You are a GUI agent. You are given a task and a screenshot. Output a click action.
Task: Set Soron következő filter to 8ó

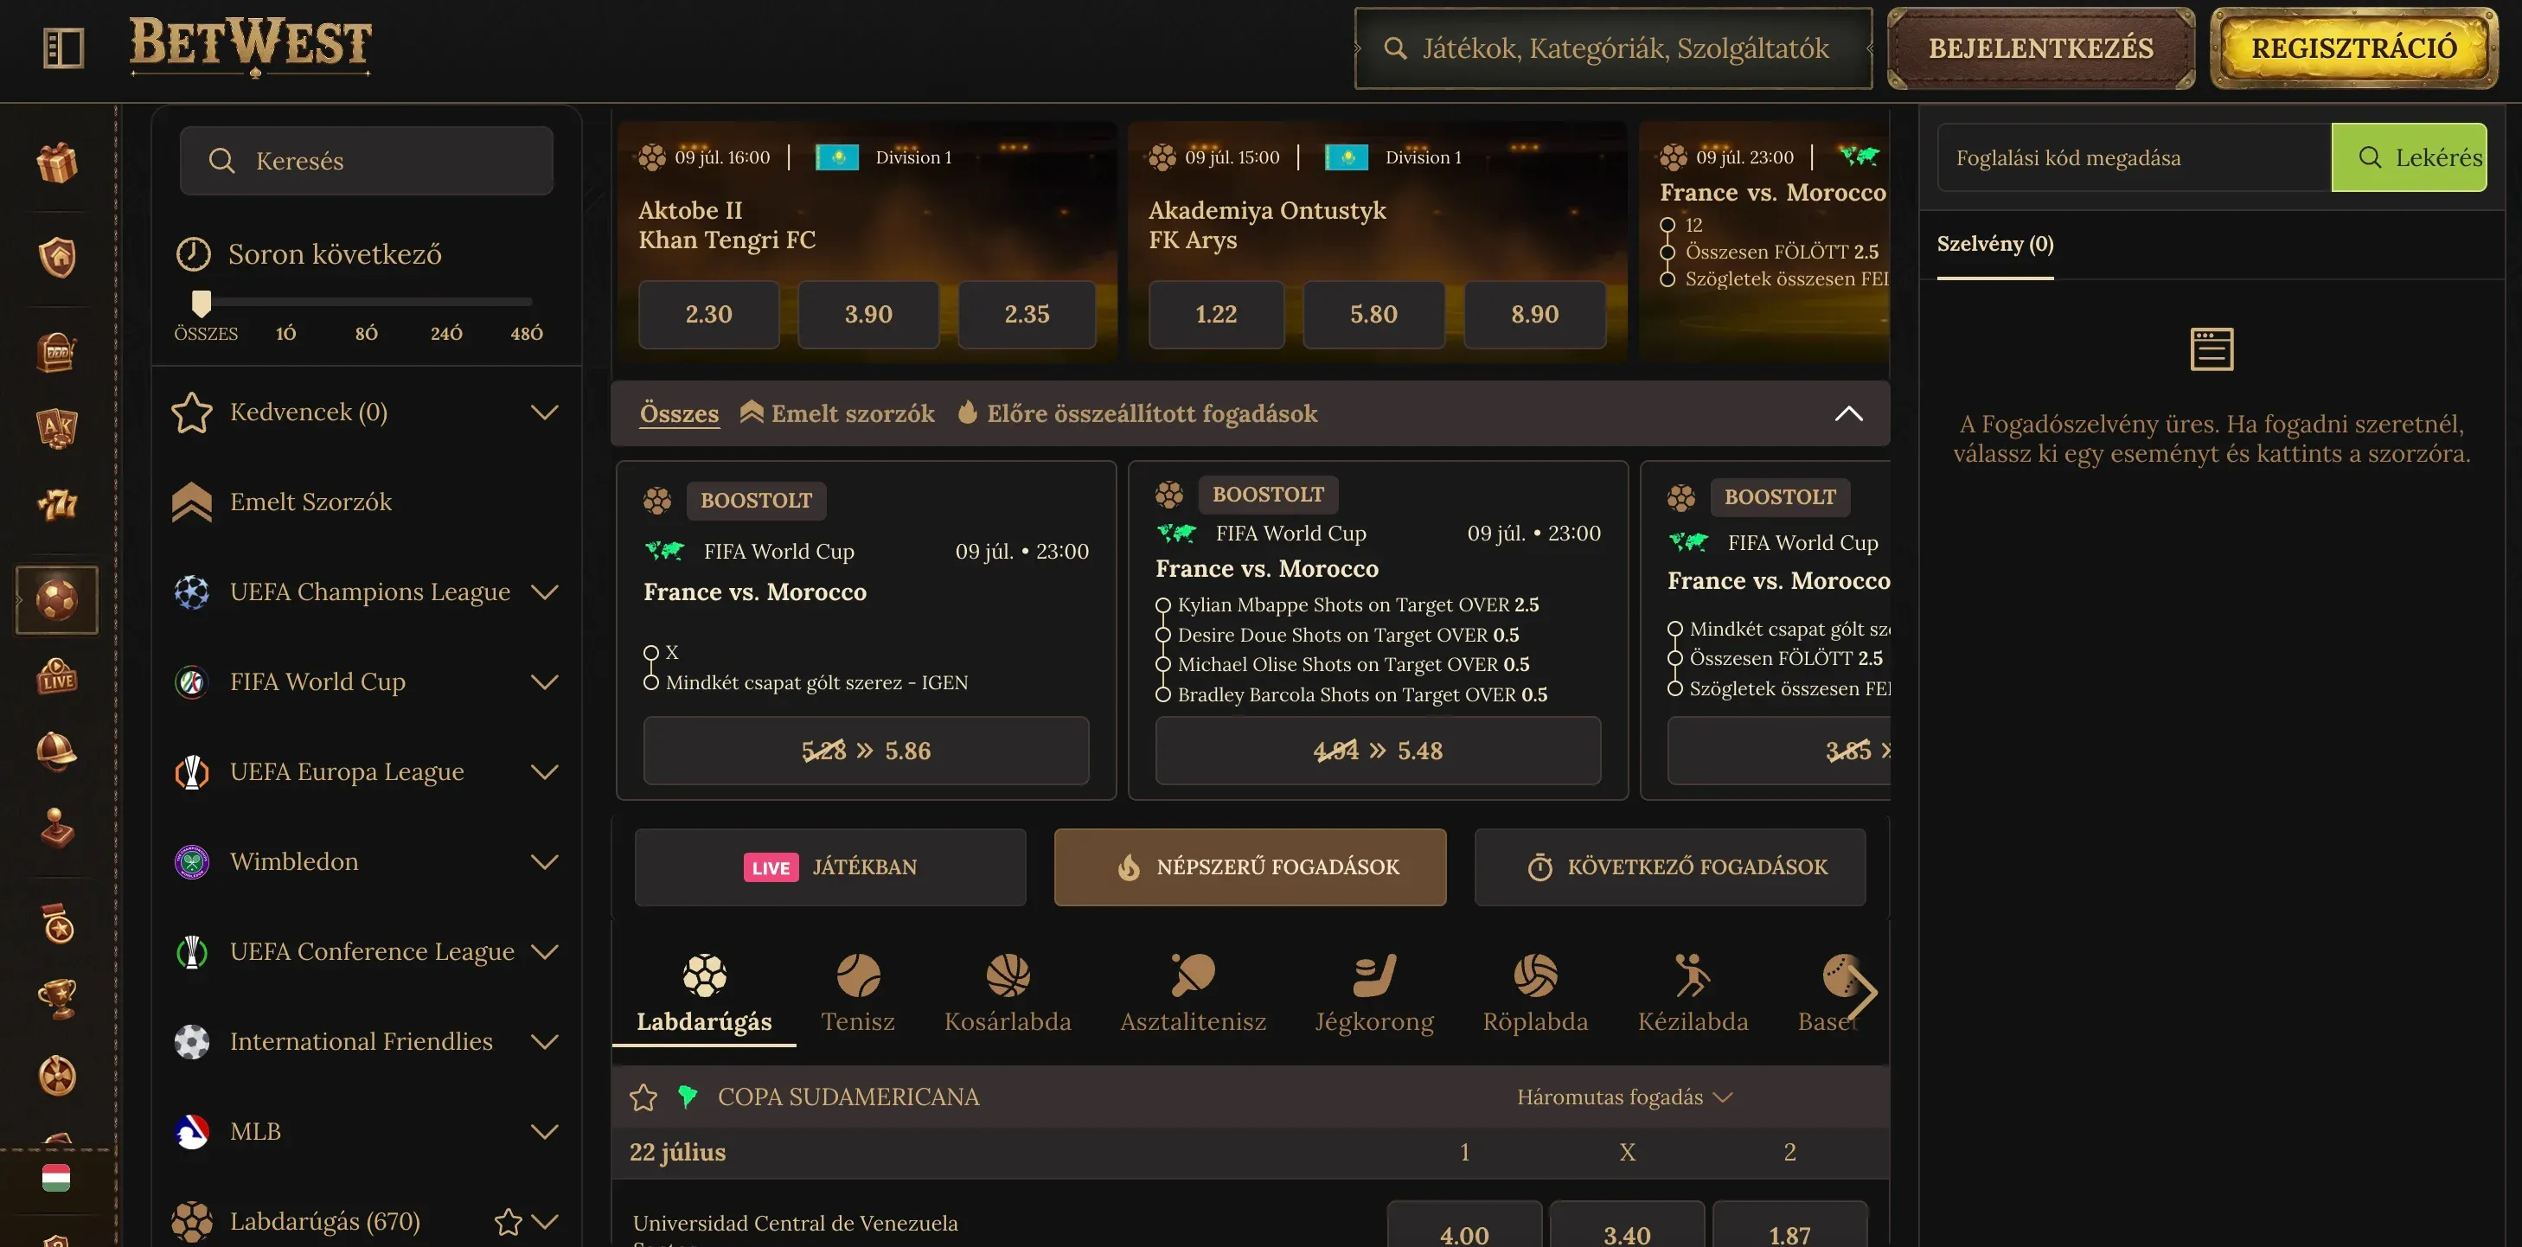pyautogui.click(x=366, y=334)
